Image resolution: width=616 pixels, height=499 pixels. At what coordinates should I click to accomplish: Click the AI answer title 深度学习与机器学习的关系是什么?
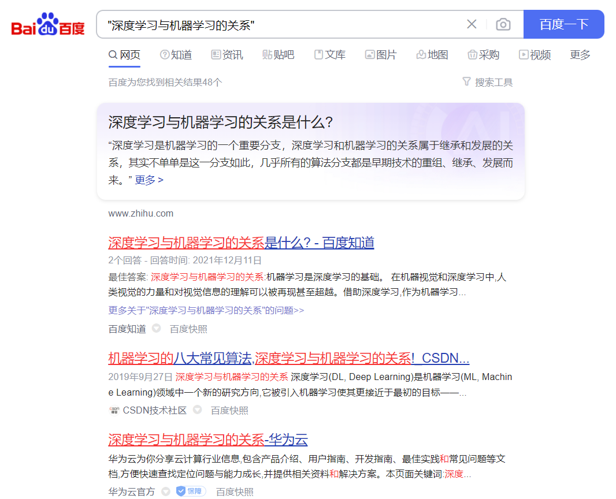click(x=220, y=122)
